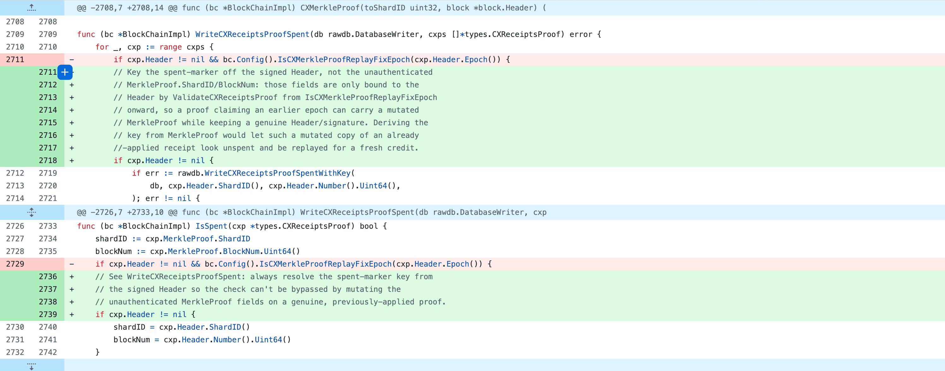Click the 'shardID := cxp.MerkleProof.ShardID' line

pyautogui.click(x=173, y=238)
